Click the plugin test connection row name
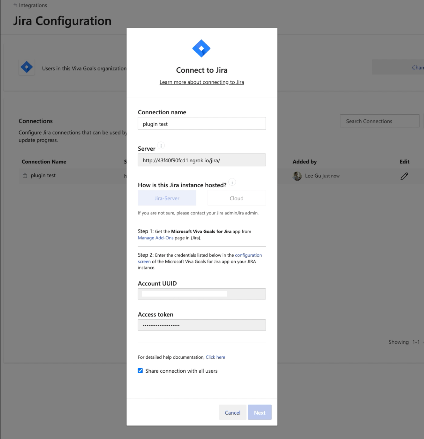This screenshot has height=439, width=424. point(43,175)
